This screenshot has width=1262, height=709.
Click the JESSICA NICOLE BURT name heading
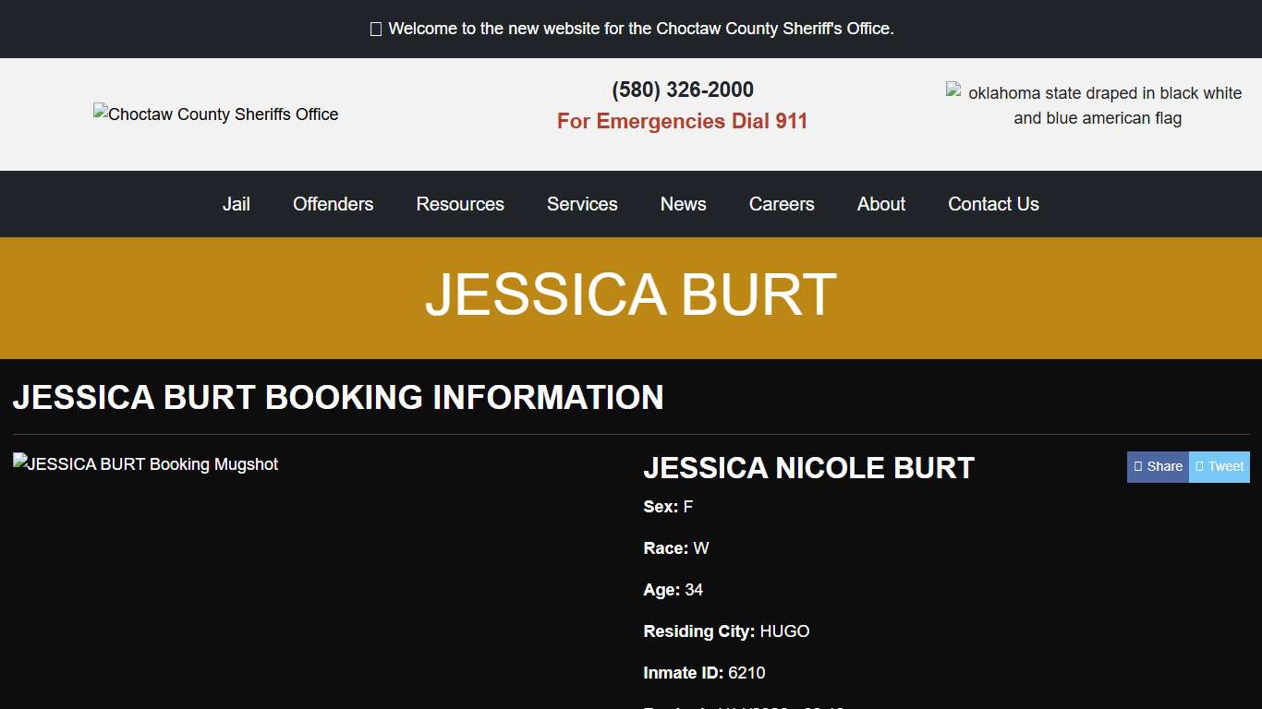808,468
